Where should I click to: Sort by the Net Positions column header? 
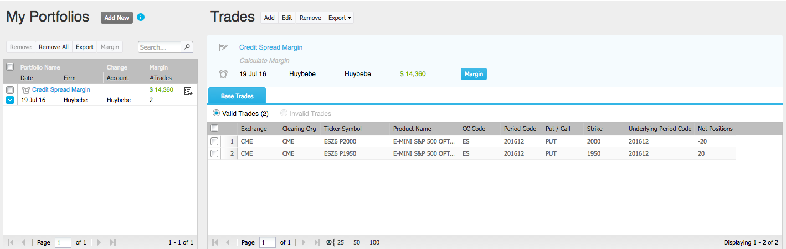coord(715,129)
